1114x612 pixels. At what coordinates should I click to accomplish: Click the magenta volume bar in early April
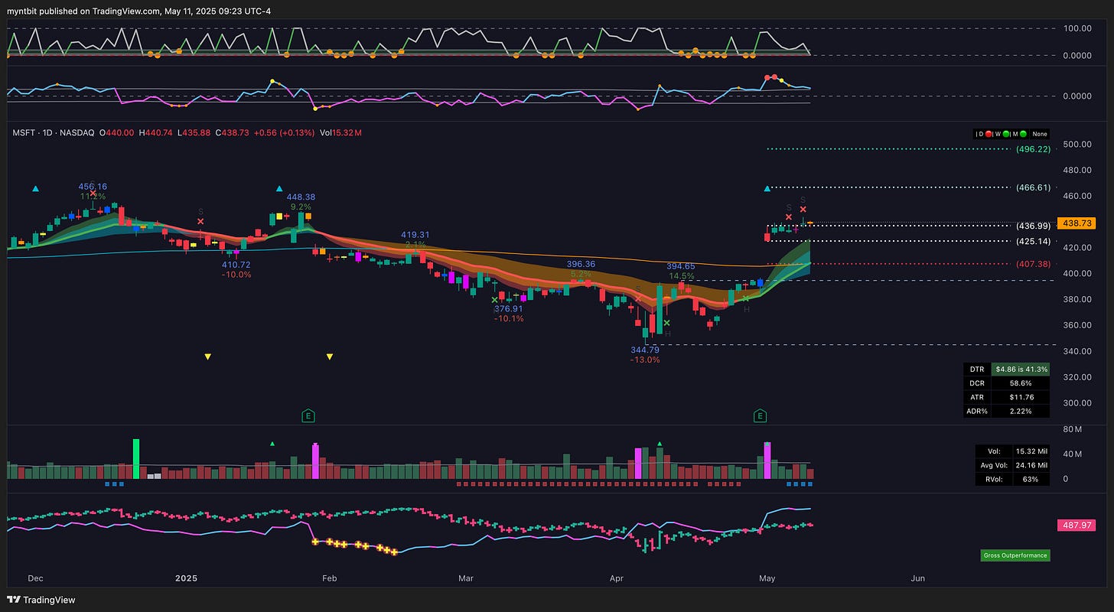pyautogui.click(x=637, y=464)
